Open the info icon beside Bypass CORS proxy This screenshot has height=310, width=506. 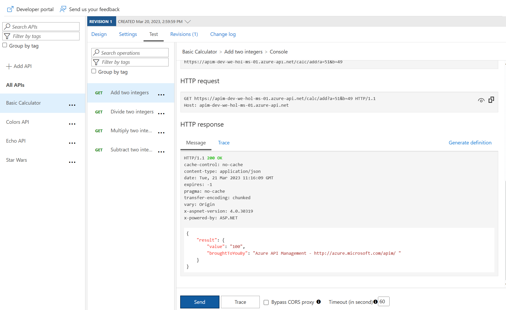coord(319,302)
